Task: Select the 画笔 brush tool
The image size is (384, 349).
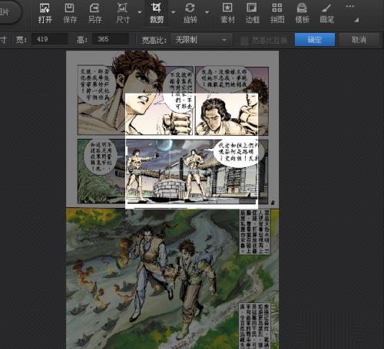Action: [326, 13]
